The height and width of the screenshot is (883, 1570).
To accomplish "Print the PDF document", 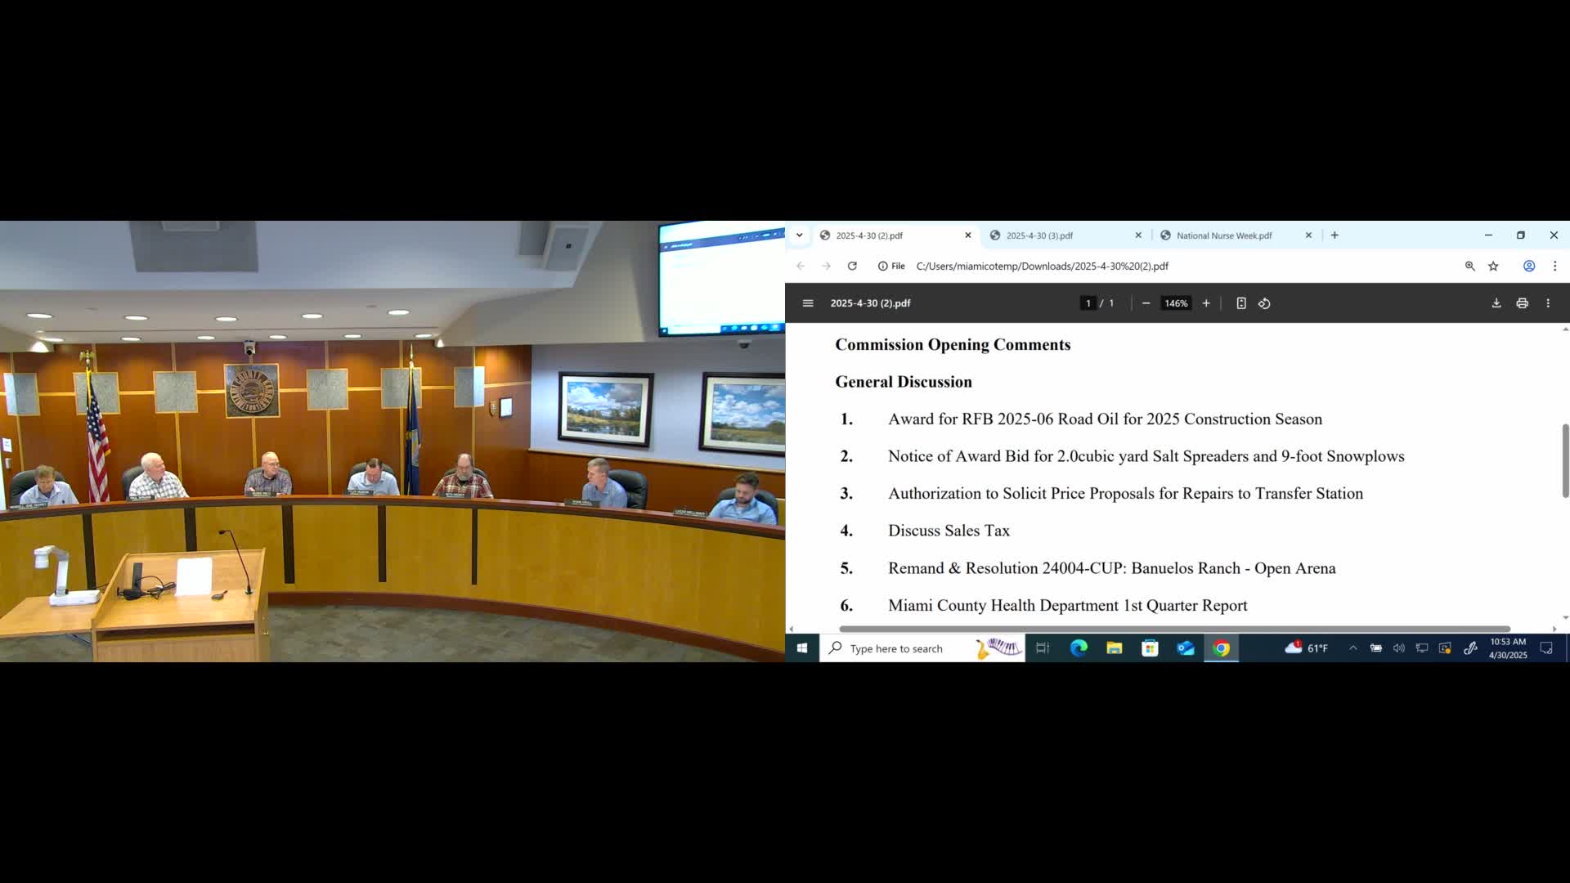I will (x=1522, y=303).
